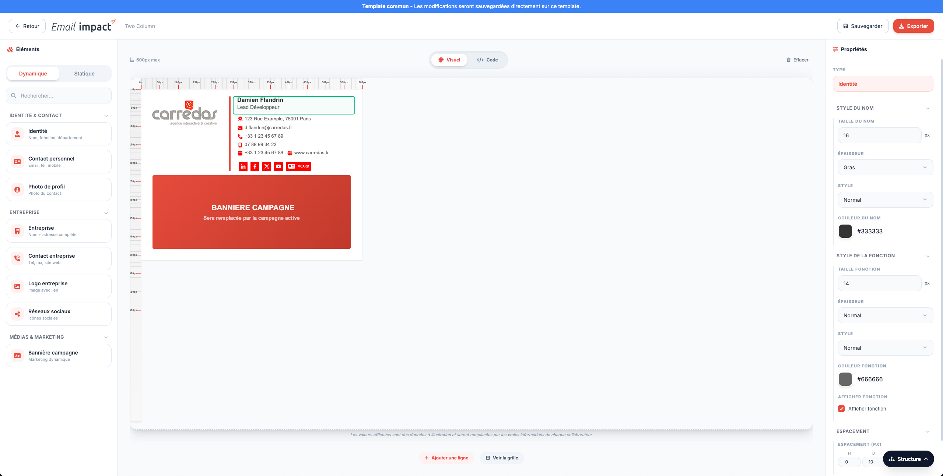This screenshot has width=943, height=476.
Task: Click the X social icon in signature
Action: pyautogui.click(x=267, y=166)
